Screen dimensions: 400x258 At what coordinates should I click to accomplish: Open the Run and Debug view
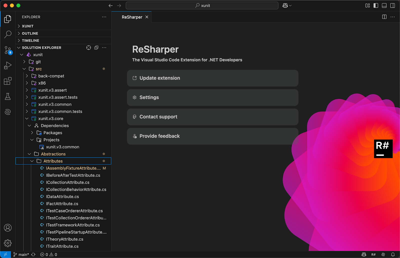coord(7,66)
